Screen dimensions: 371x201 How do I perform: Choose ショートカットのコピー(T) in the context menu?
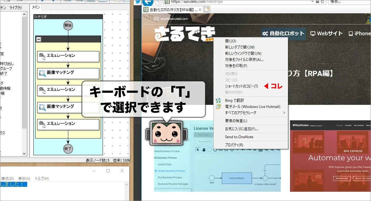click(251, 86)
